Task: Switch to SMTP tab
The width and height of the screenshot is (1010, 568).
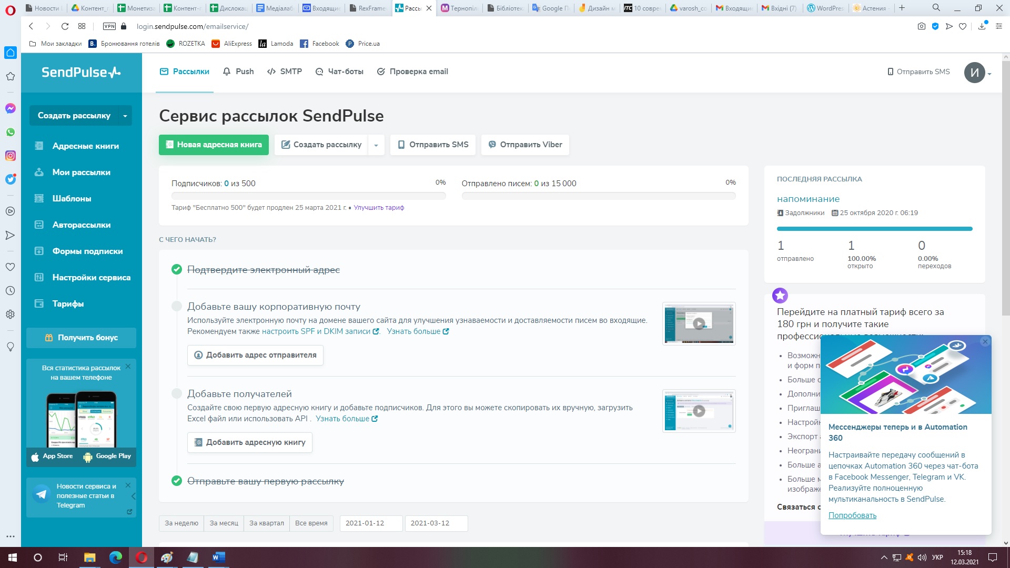Action: [285, 72]
